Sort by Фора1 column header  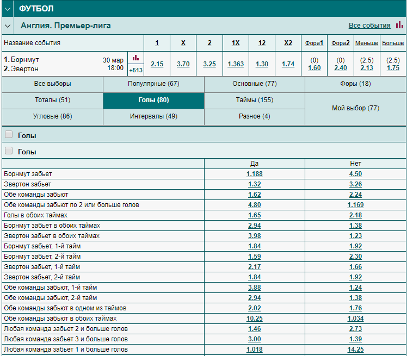coord(314,43)
